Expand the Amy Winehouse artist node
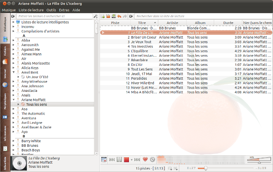Image resolution: width=273 pixels, height=172 pixels. [x=13, y=81]
